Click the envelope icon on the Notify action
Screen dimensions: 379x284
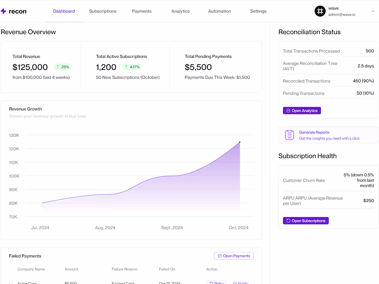tap(235, 283)
